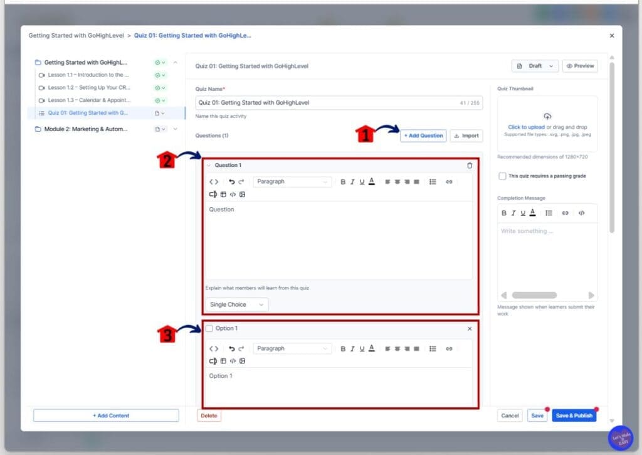642x455 pixels.
Task: Insert image in Question 1 editor
Action: (243, 195)
